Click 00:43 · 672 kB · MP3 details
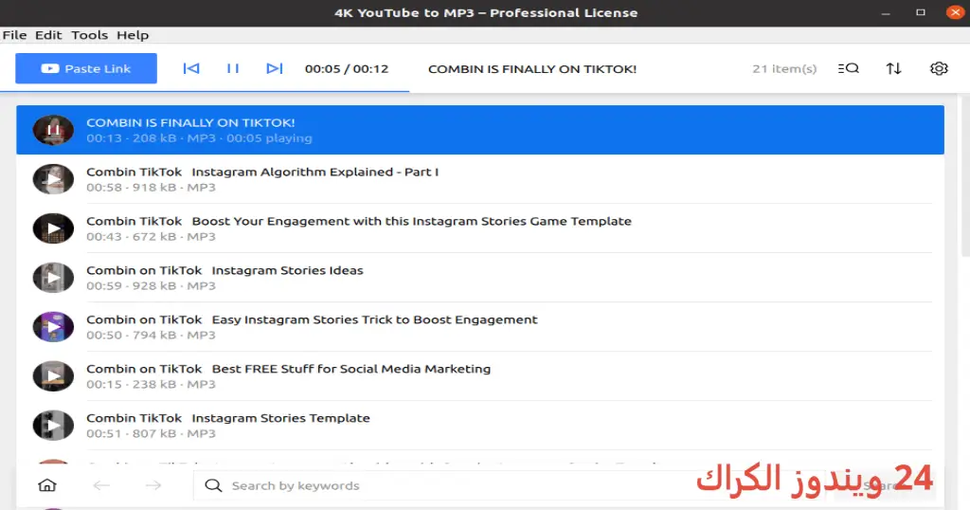970x510 pixels. 151,236
